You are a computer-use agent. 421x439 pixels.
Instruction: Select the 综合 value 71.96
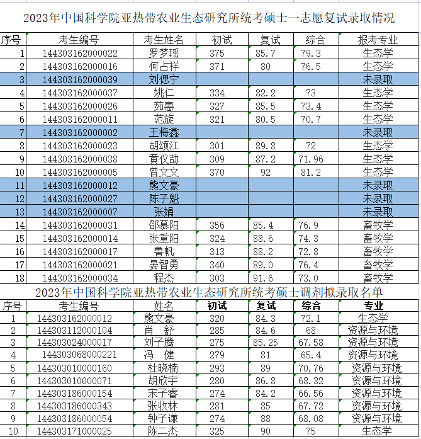click(x=311, y=159)
